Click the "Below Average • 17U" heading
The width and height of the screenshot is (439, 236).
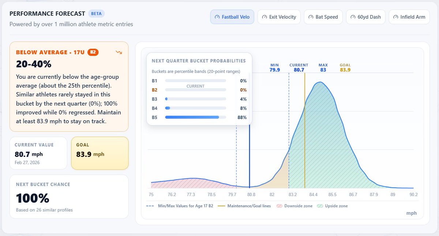click(x=50, y=52)
